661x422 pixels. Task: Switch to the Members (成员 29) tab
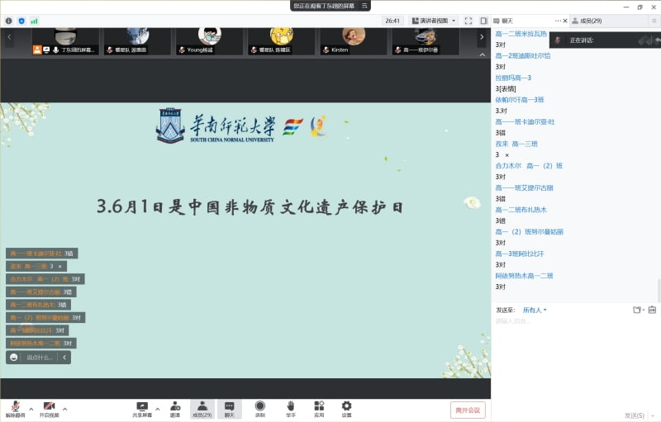[x=587, y=21]
